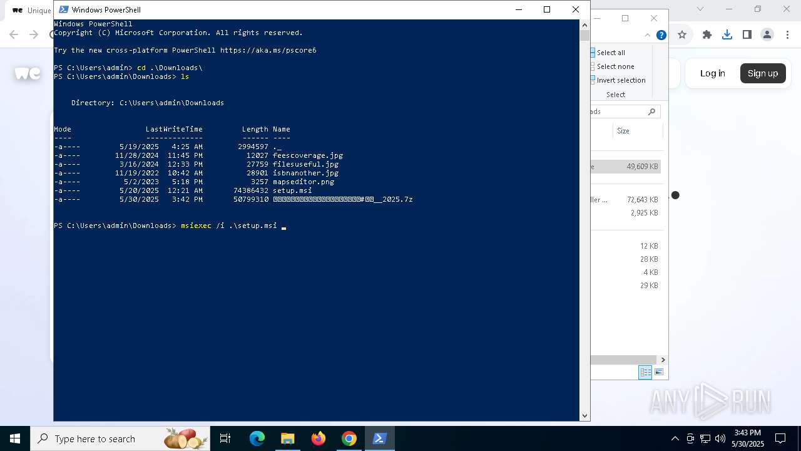
Task: Launch Firefox from taskbar
Action: point(319,438)
